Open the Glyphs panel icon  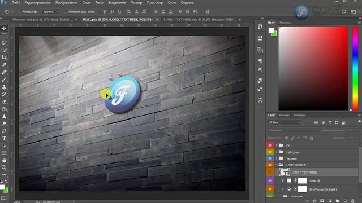click(x=260, y=100)
